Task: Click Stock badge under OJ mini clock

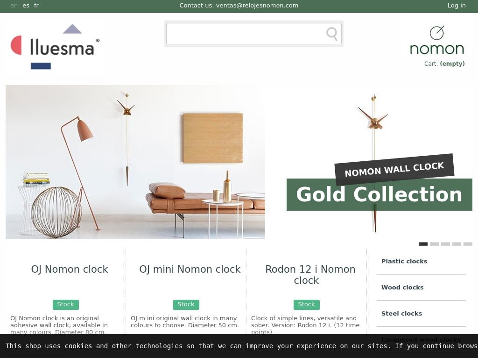Action: 186,304
